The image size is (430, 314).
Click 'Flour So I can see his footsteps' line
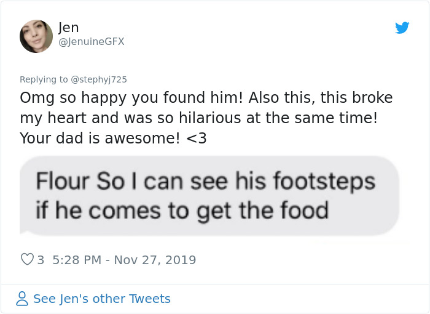[x=205, y=182]
